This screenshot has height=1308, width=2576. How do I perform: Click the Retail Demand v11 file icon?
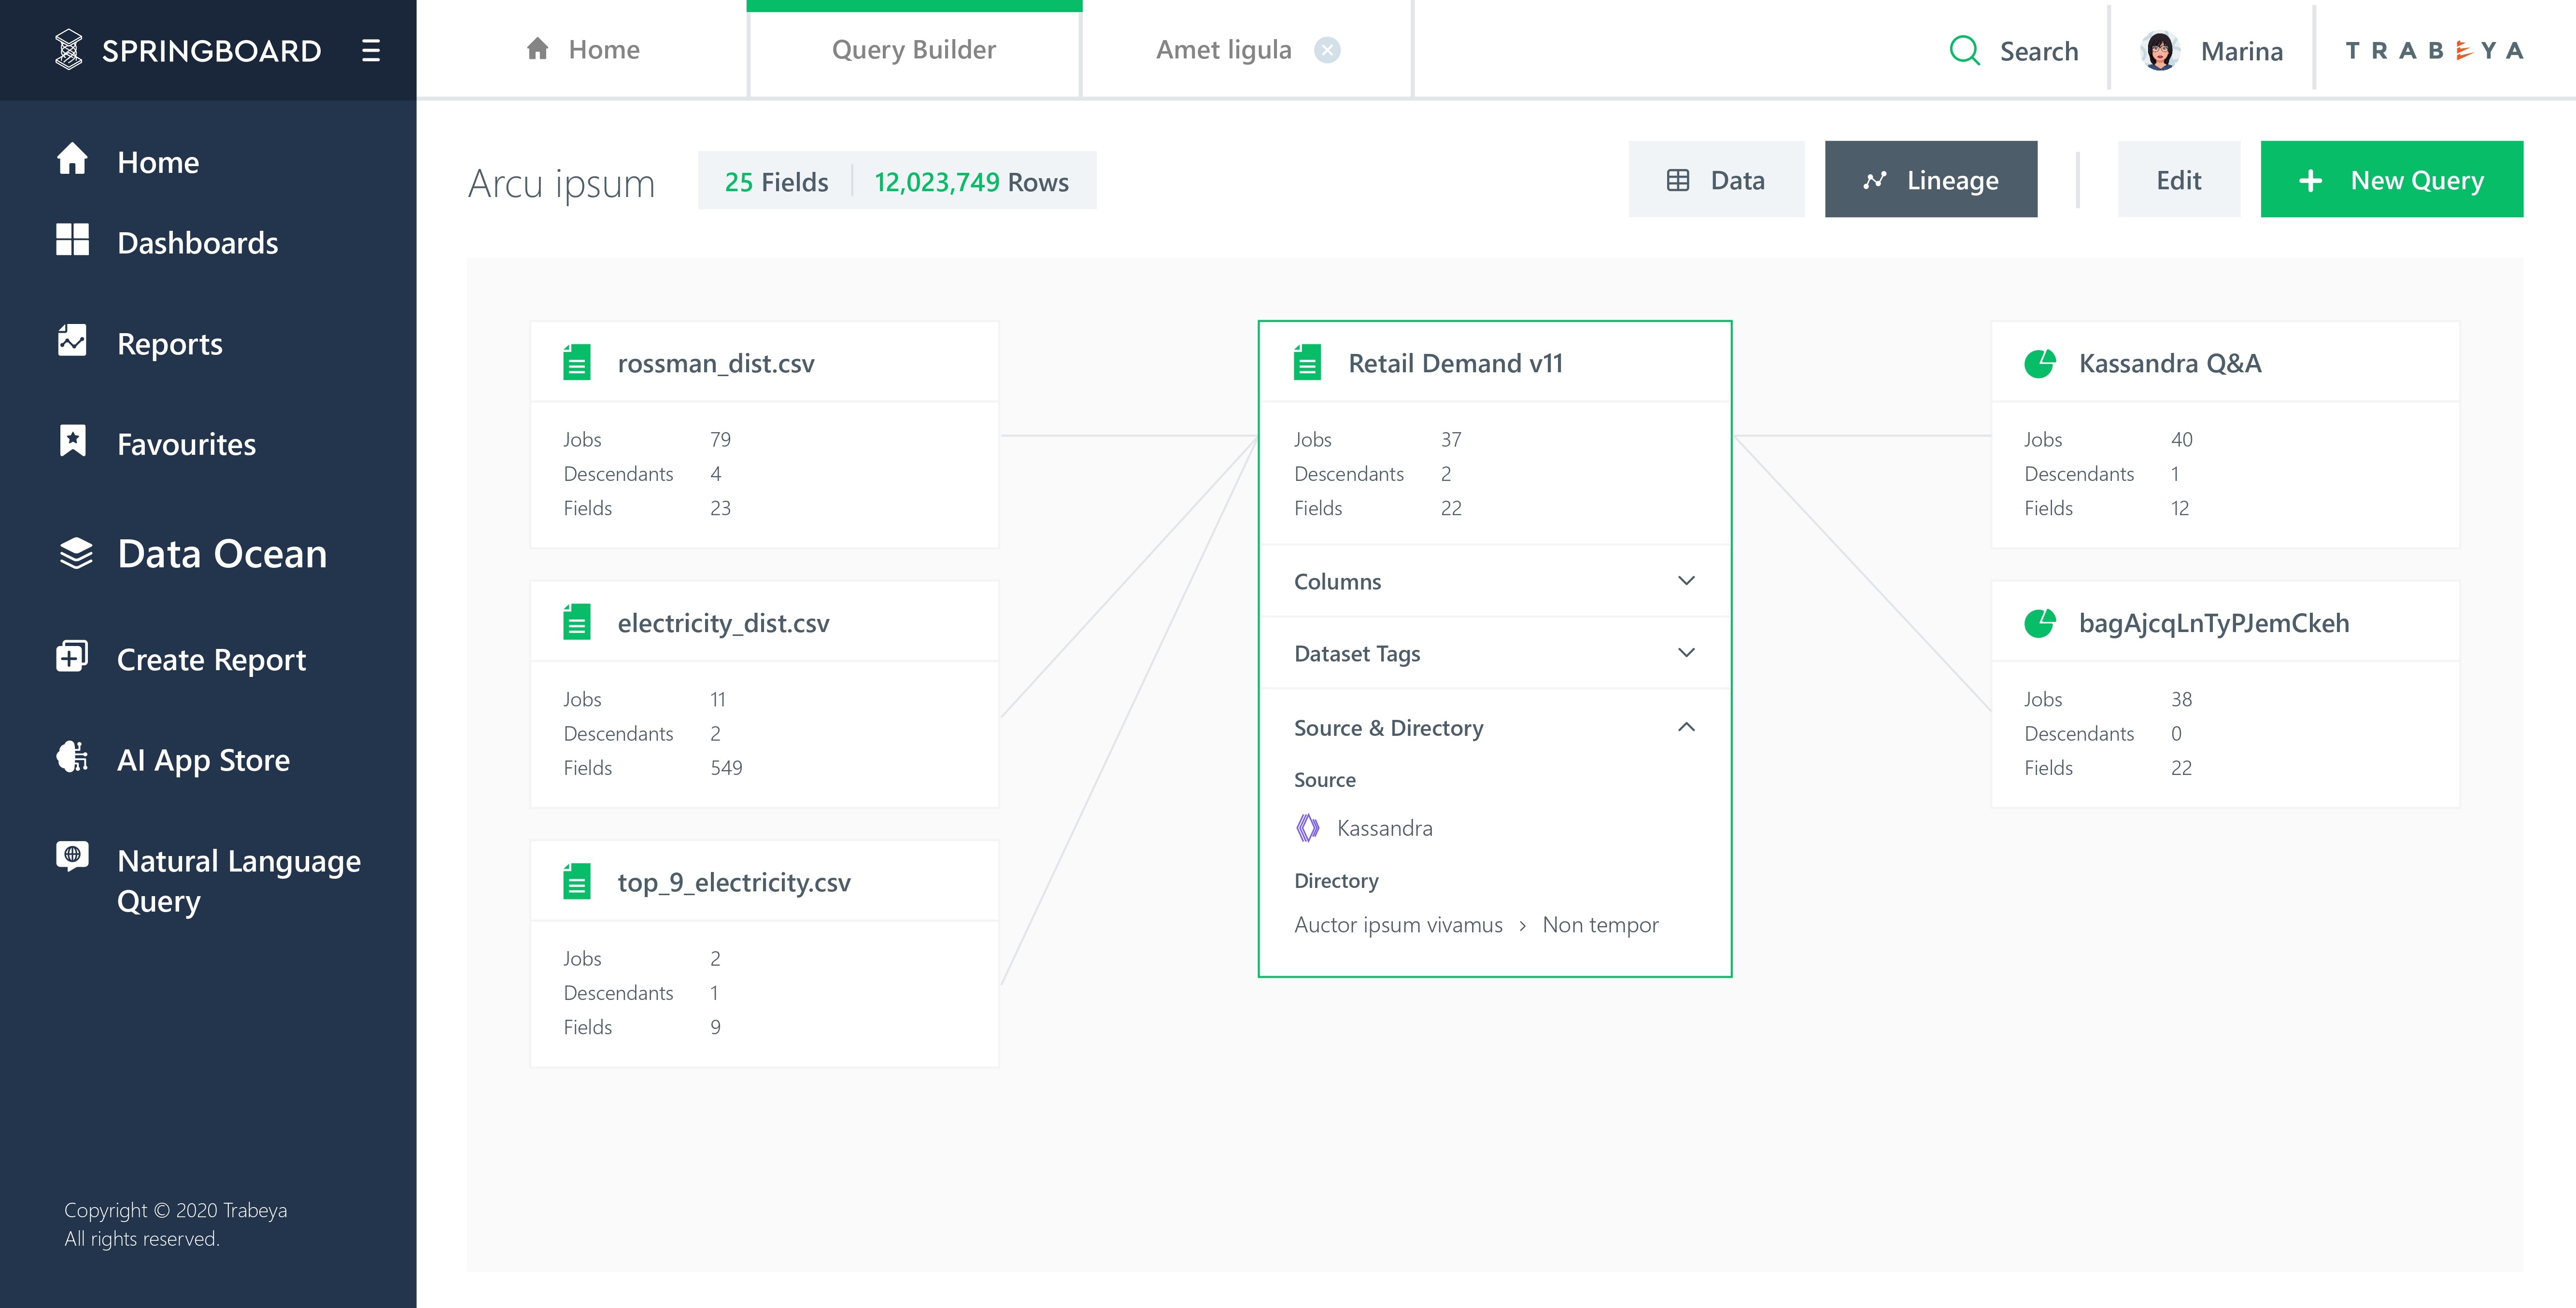[x=1307, y=362]
